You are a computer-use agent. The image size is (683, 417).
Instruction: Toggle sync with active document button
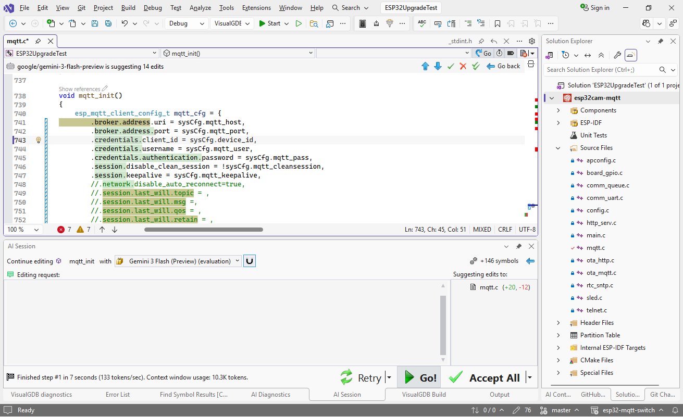click(x=588, y=55)
